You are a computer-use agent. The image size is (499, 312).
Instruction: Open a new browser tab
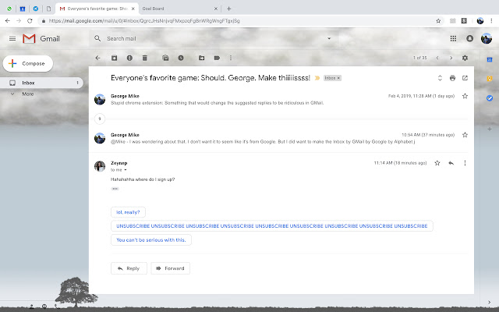coord(228,9)
